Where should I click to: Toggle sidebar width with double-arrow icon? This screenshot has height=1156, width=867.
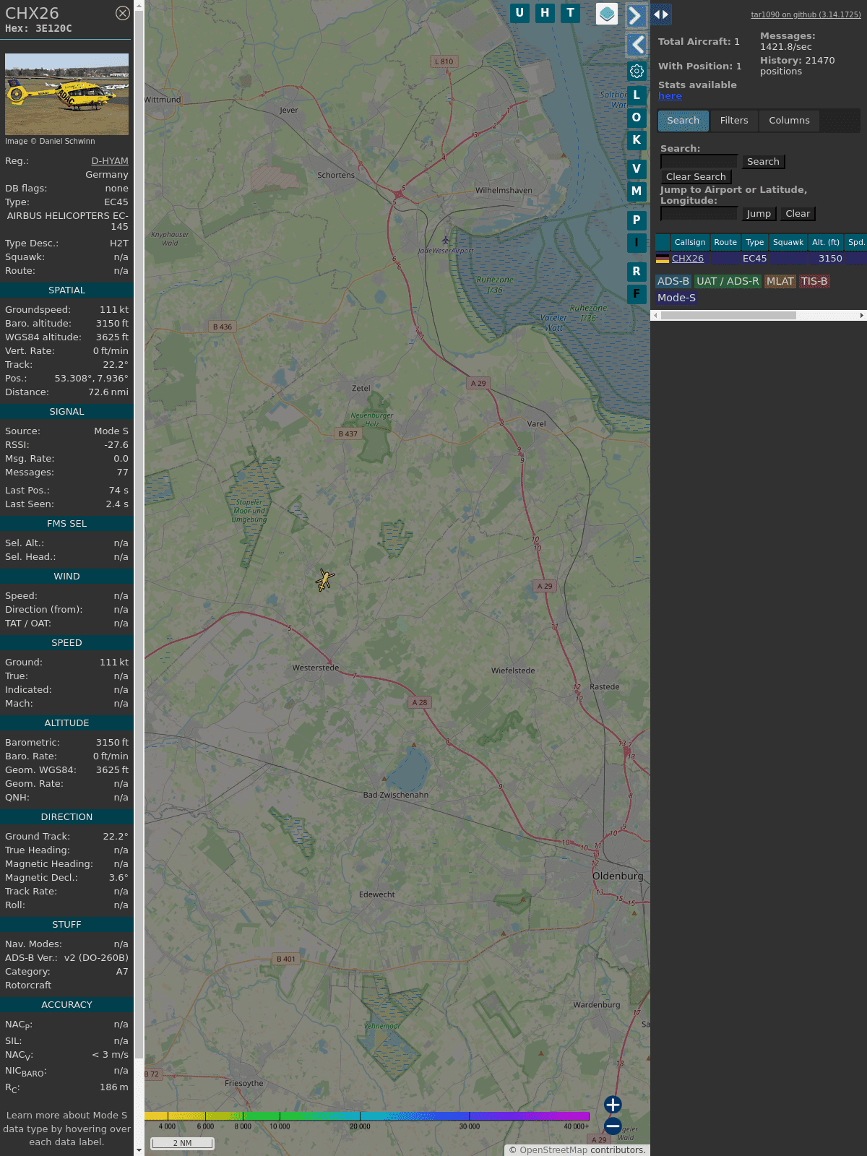point(661,14)
